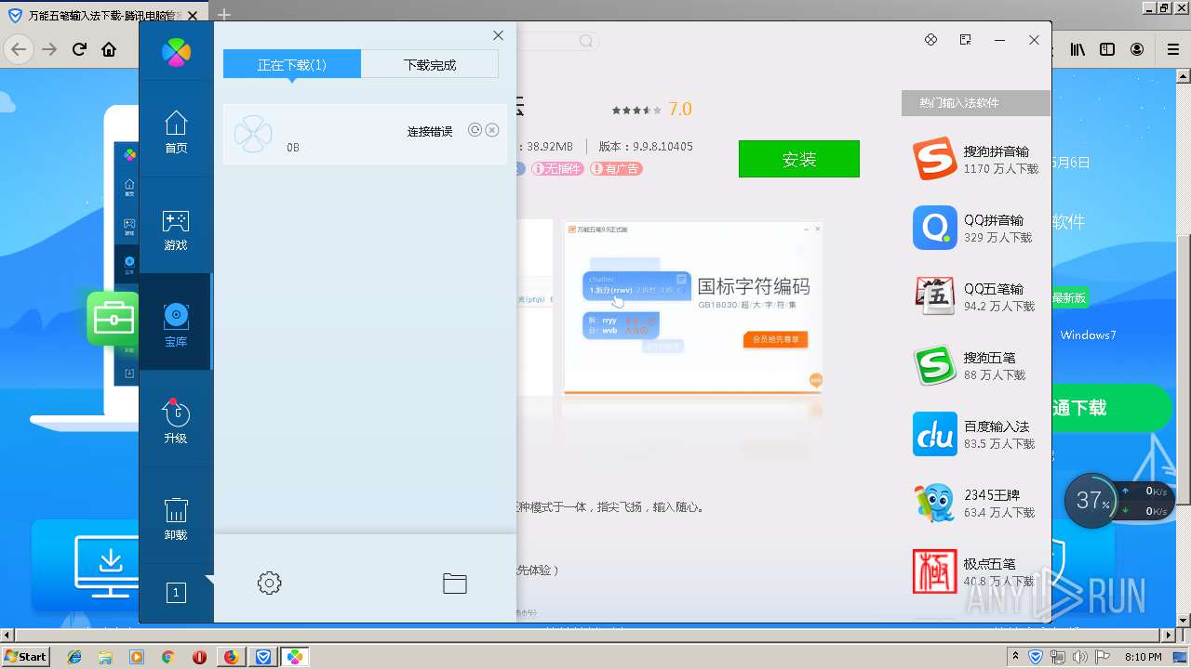Image resolution: width=1191 pixels, height=669 pixels.
Task: Go to browser Home page
Action: (x=109, y=49)
